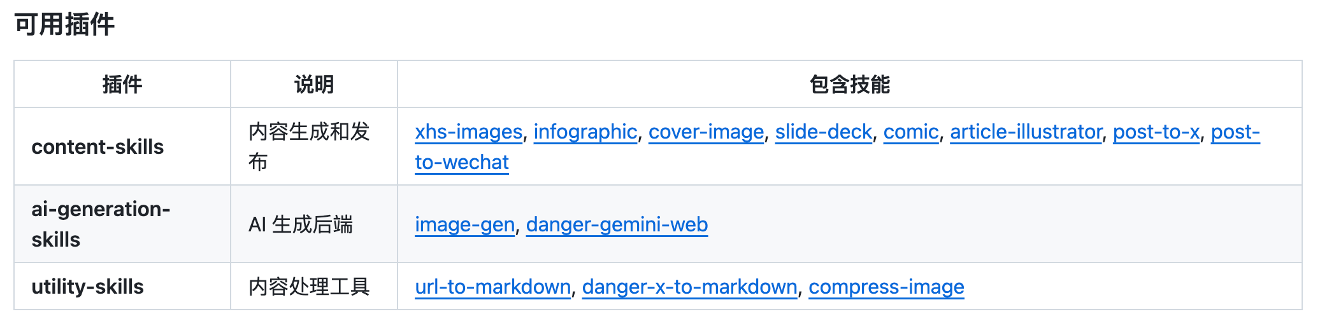Click the infographic link
This screenshot has height=328, width=1320.
click(x=585, y=132)
